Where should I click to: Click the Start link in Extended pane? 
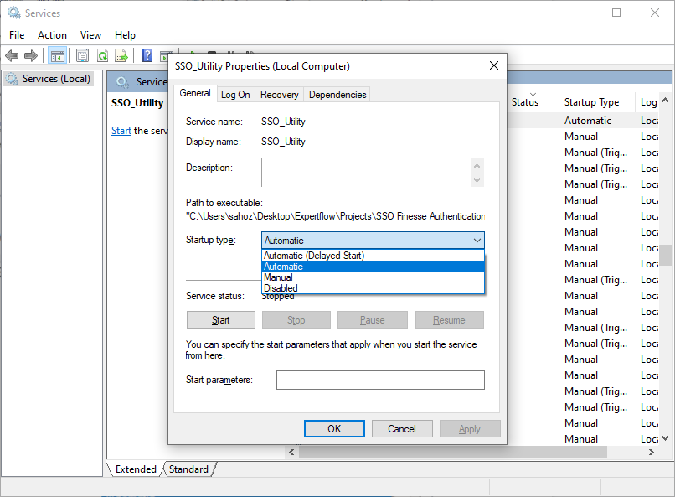pyautogui.click(x=121, y=131)
